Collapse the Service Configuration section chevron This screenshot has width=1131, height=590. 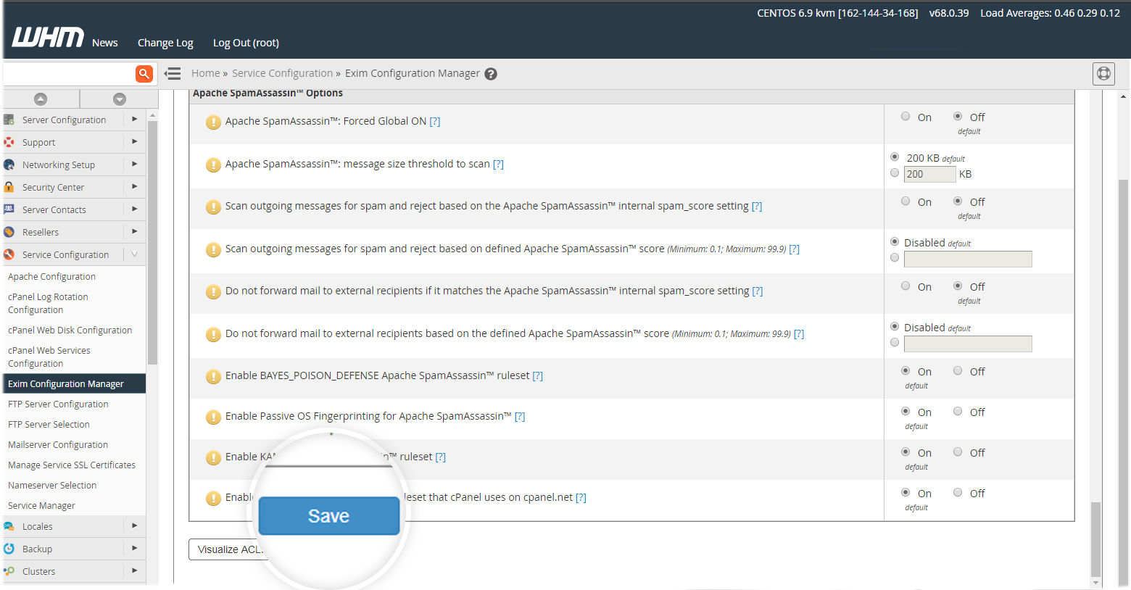(134, 254)
